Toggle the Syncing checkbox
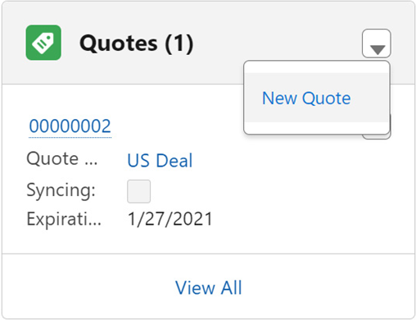 [138, 191]
